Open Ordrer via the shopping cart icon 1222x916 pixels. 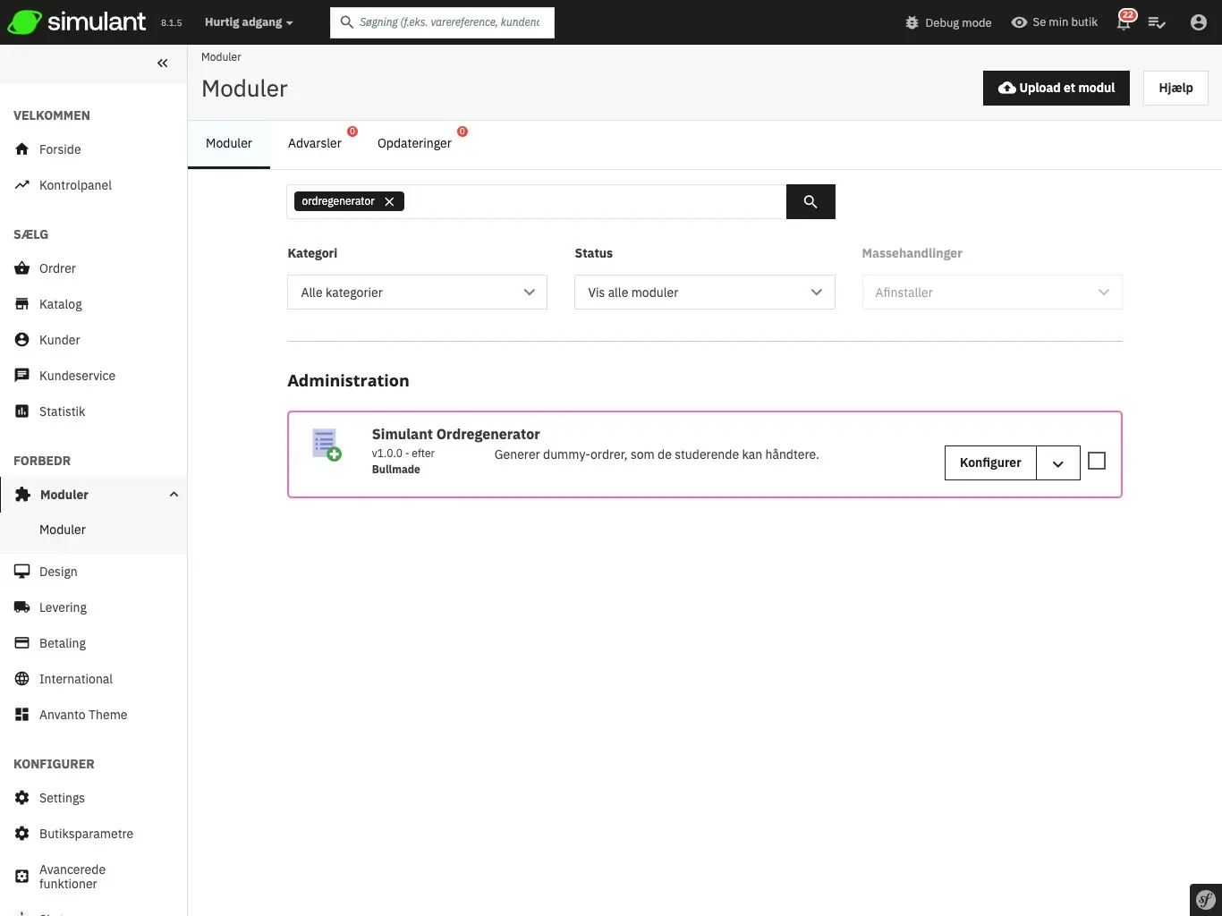(x=22, y=267)
